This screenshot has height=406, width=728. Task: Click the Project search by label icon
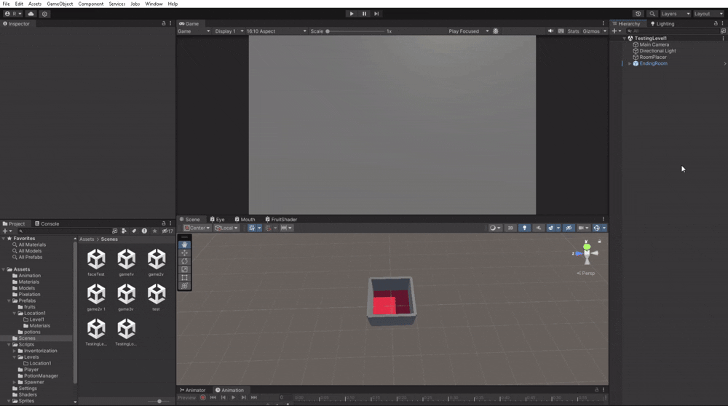click(134, 231)
